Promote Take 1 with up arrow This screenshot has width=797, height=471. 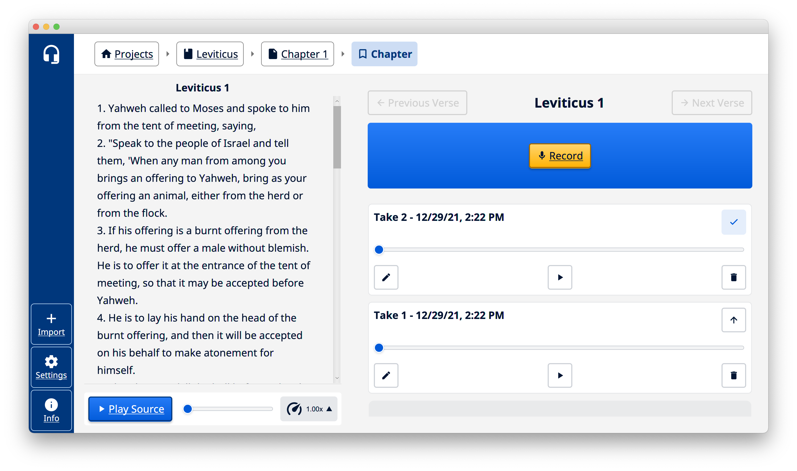[x=733, y=320]
